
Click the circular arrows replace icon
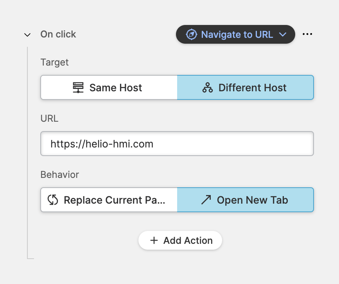[x=53, y=200]
